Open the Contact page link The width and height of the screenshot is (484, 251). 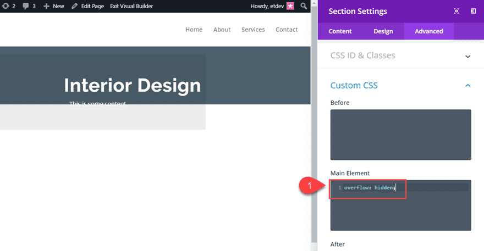click(287, 30)
